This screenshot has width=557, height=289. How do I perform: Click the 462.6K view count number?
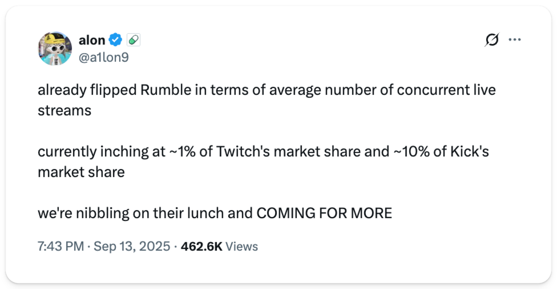202,246
